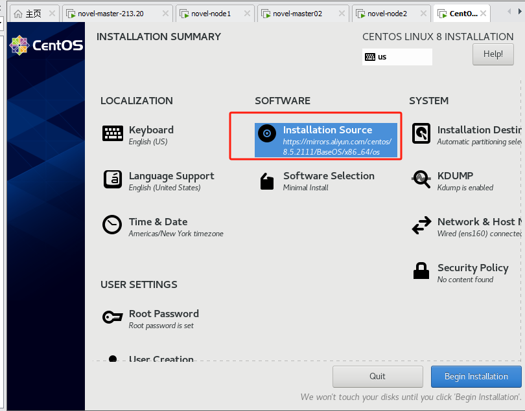Click 'Root password is set' text
This screenshot has height=411, width=525.
pyautogui.click(x=161, y=326)
